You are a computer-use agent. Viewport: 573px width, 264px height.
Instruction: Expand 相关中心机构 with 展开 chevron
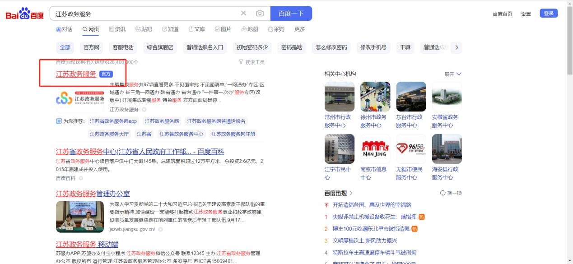pos(453,74)
